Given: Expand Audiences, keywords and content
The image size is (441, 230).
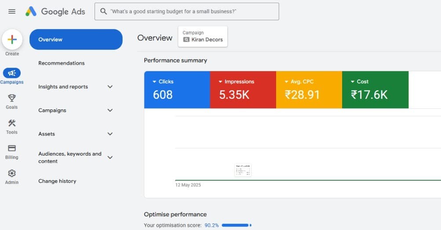Looking at the screenshot, I should [110, 157].
